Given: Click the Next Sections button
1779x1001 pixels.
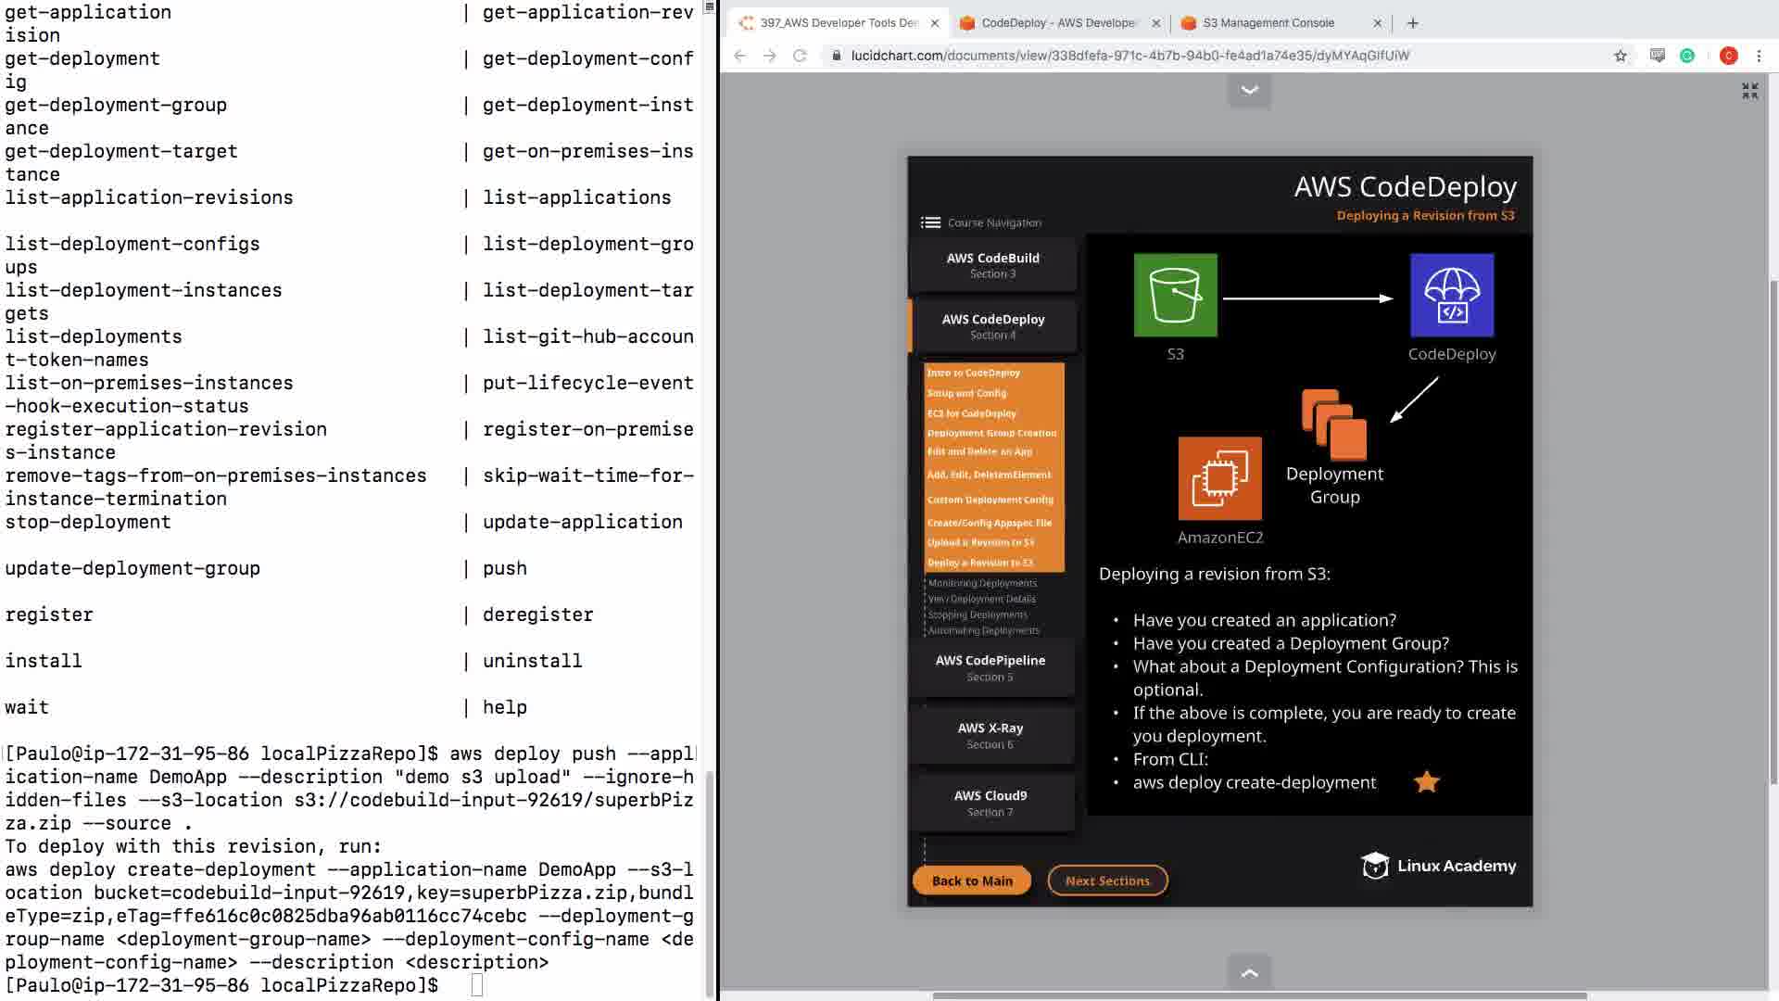Looking at the screenshot, I should pyautogui.click(x=1107, y=881).
